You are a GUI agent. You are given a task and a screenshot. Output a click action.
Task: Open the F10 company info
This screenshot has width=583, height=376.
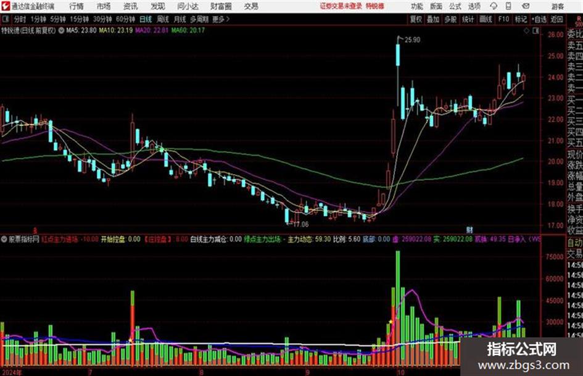[503, 19]
